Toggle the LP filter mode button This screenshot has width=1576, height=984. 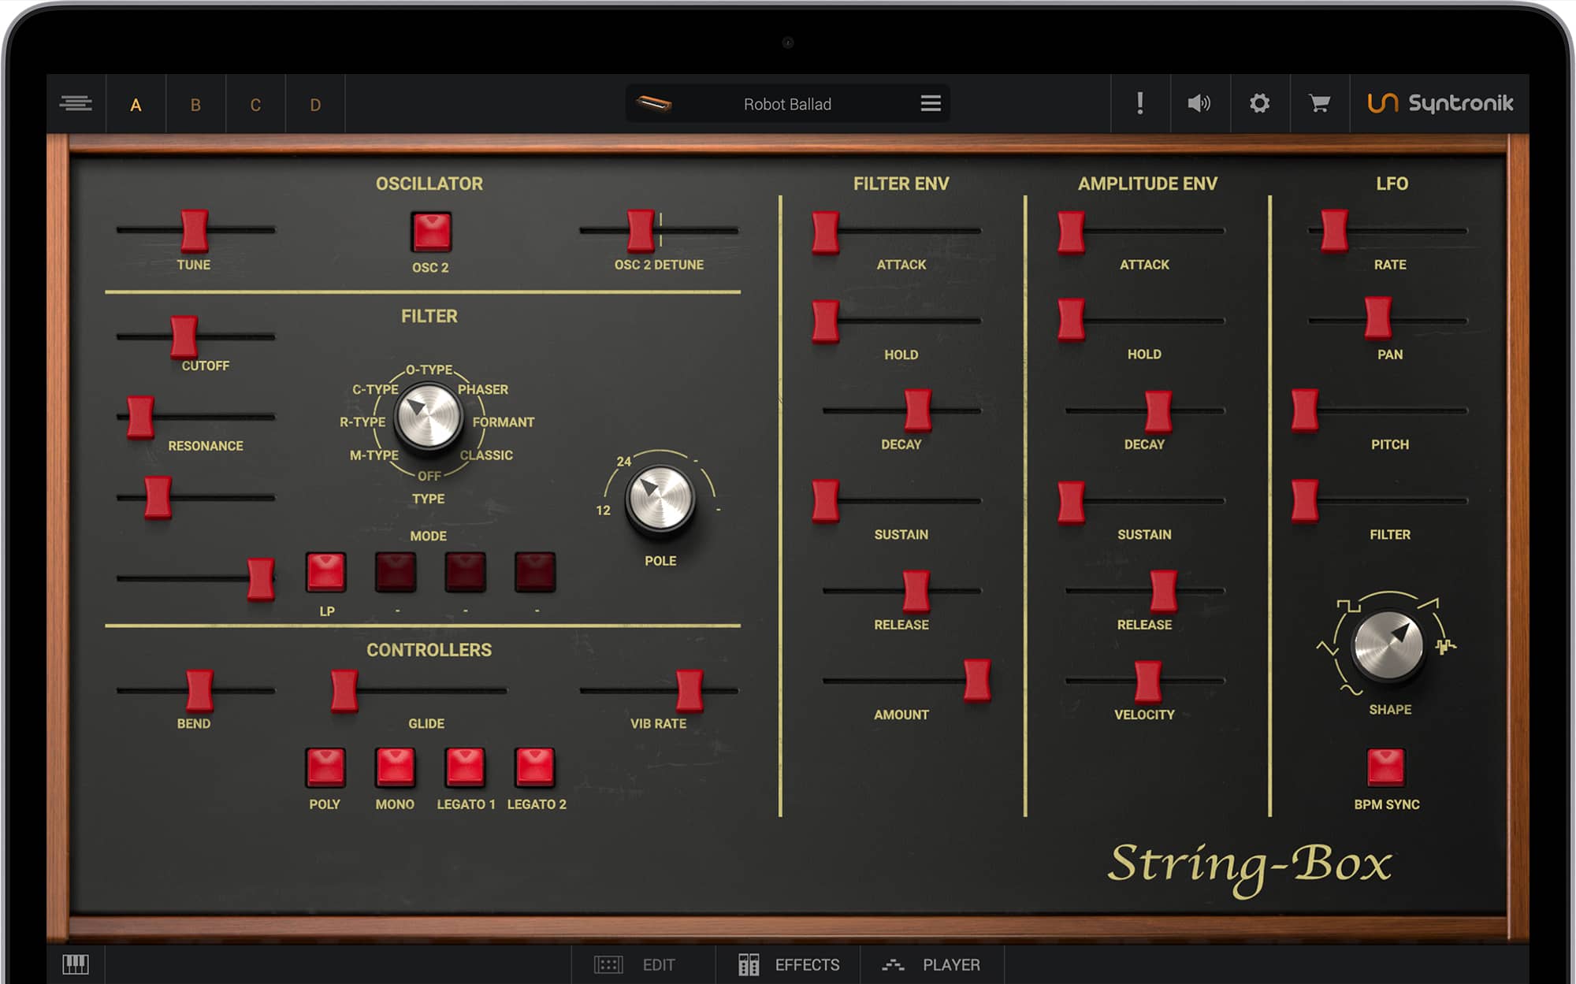(x=325, y=572)
